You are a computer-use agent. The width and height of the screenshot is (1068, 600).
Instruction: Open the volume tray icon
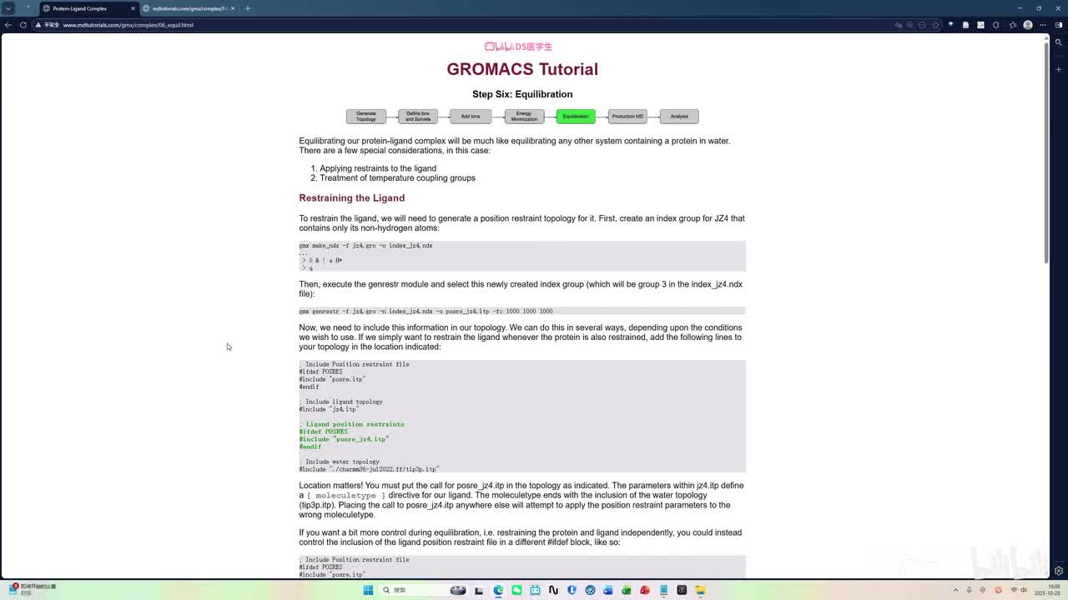coord(1024,590)
